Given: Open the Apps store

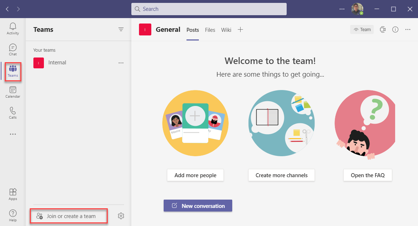Looking at the screenshot, I should point(13,195).
